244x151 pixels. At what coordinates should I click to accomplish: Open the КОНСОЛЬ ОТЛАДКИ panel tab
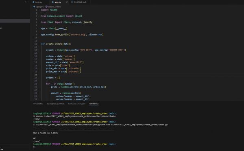click(77, 104)
